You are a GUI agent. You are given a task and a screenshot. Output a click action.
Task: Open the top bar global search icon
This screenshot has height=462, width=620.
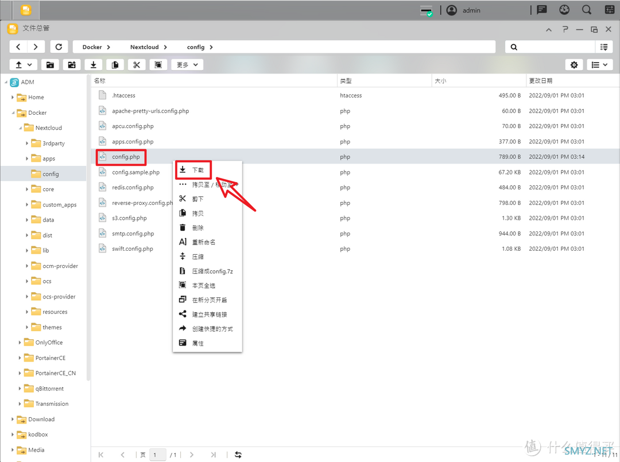pyautogui.click(x=587, y=10)
